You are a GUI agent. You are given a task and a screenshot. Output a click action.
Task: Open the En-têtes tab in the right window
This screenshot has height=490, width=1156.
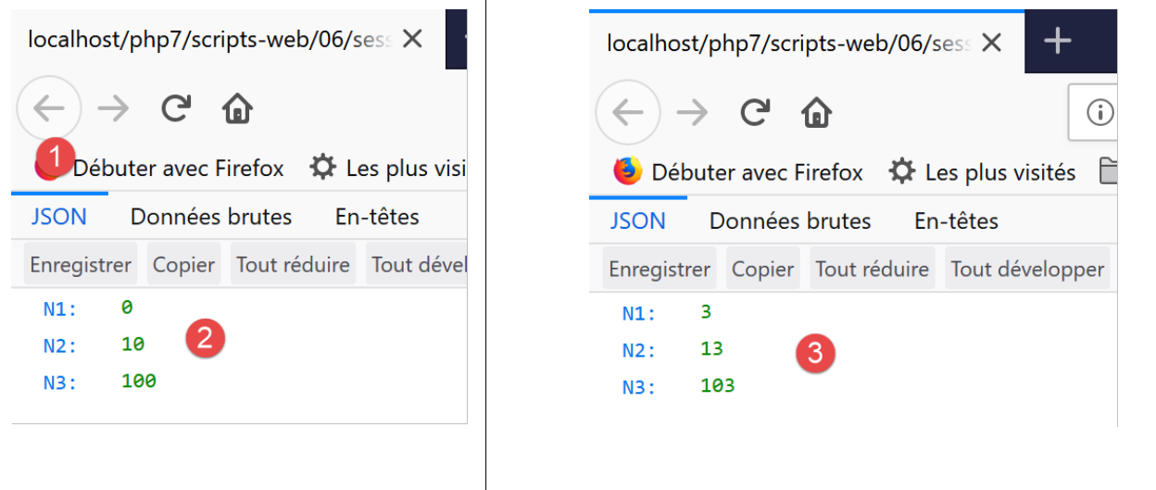coord(956,221)
